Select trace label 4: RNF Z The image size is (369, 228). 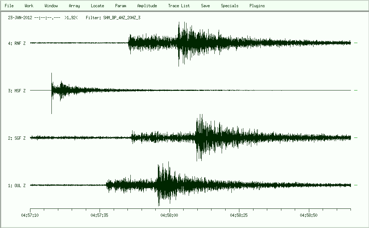tap(17, 43)
